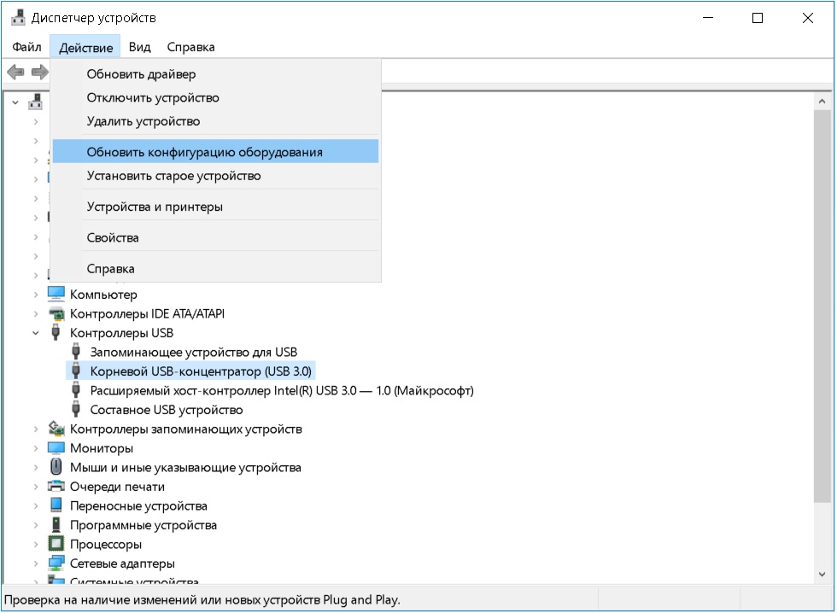Viewport: 837px width, 613px height.
Task: Choose Отключить устройство in the menu
Action: (153, 97)
